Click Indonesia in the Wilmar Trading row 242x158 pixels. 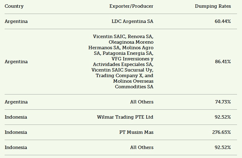coord(16,117)
